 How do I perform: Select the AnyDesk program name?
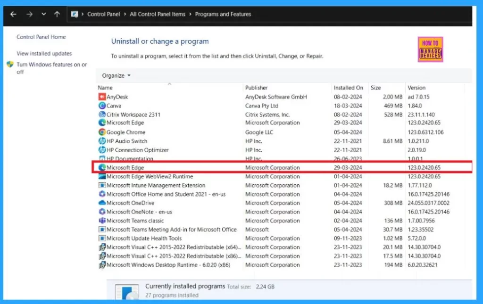pyautogui.click(x=117, y=97)
